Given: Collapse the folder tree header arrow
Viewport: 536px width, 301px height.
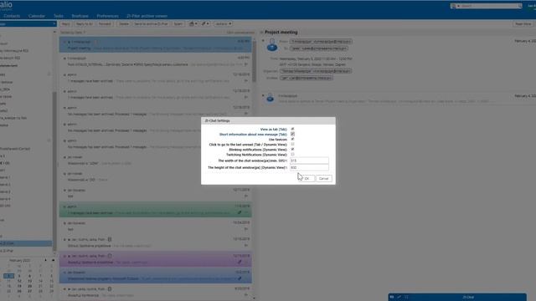Looking at the screenshot, I should (54, 32).
